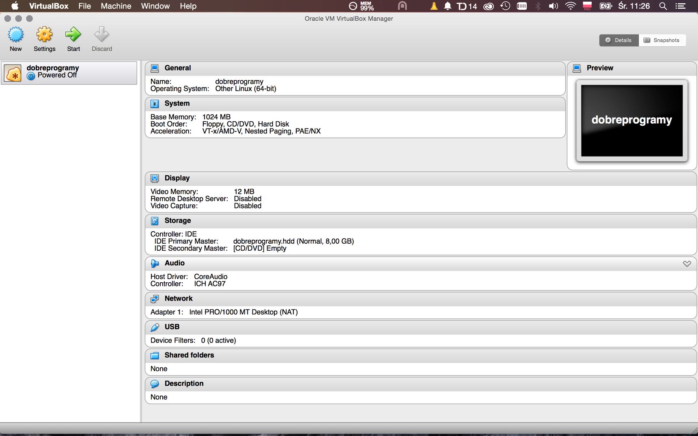Click the Bluetooth menu bar icon
Screen dimensions: 698x436
(538, 6)
